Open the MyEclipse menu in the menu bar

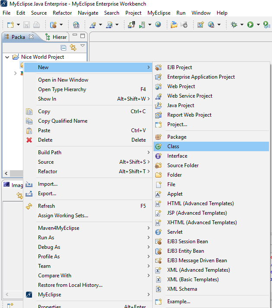click(x=159, y=13)
